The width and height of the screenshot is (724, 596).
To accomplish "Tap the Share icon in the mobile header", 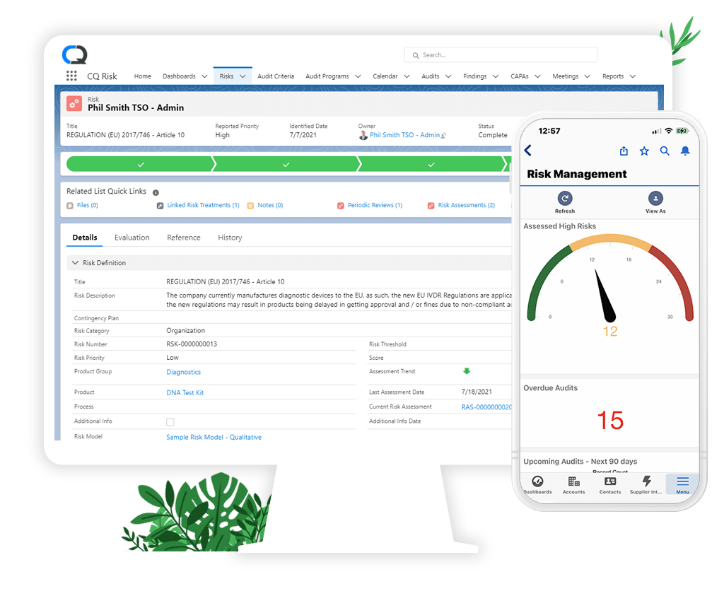I will point(623,151).
